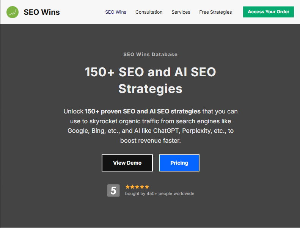
Task: Click the fourth rating star
Action: coord(142,187)
